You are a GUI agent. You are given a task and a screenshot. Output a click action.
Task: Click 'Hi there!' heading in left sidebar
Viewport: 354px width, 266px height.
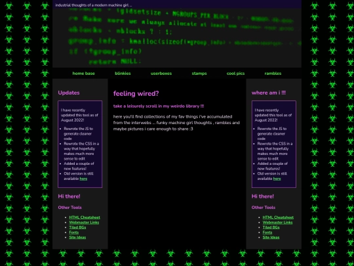(x=69, y=196)
